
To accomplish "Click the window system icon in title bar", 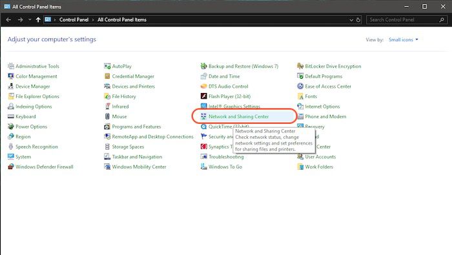I will (x=7, y=6).
